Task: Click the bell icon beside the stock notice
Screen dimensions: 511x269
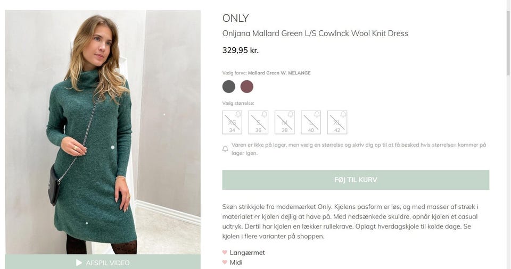Action: (225, 149)
